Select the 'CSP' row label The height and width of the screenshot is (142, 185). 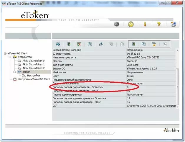(55, 106)
